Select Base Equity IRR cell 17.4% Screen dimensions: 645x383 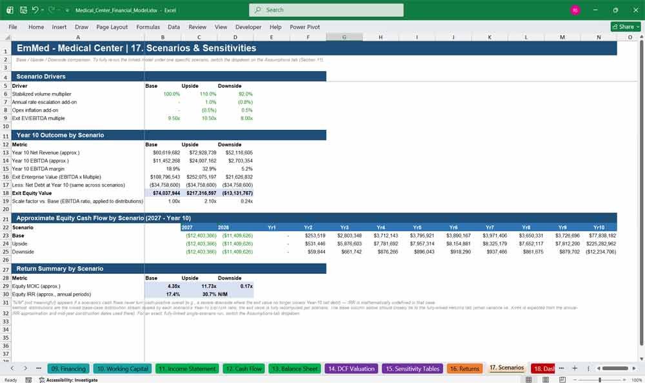click(x=163, y=294)
